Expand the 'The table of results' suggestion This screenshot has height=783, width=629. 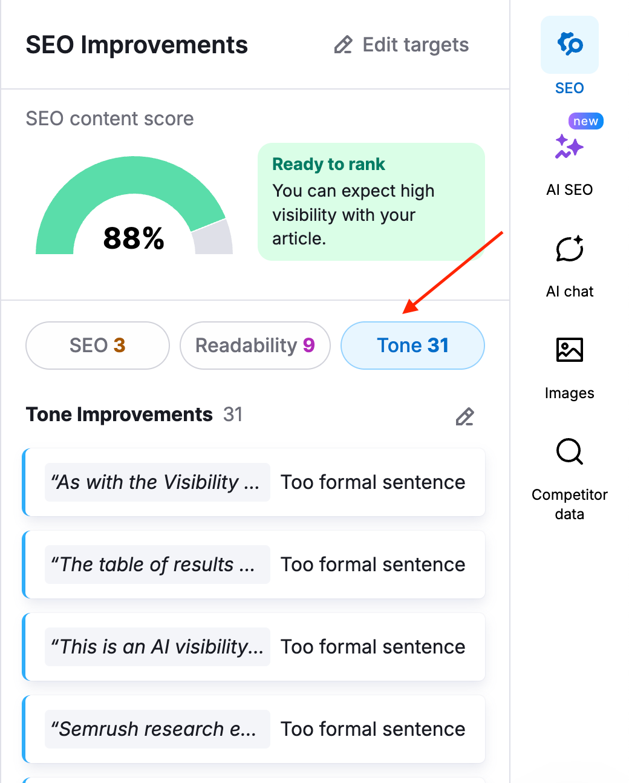point(254,565)
